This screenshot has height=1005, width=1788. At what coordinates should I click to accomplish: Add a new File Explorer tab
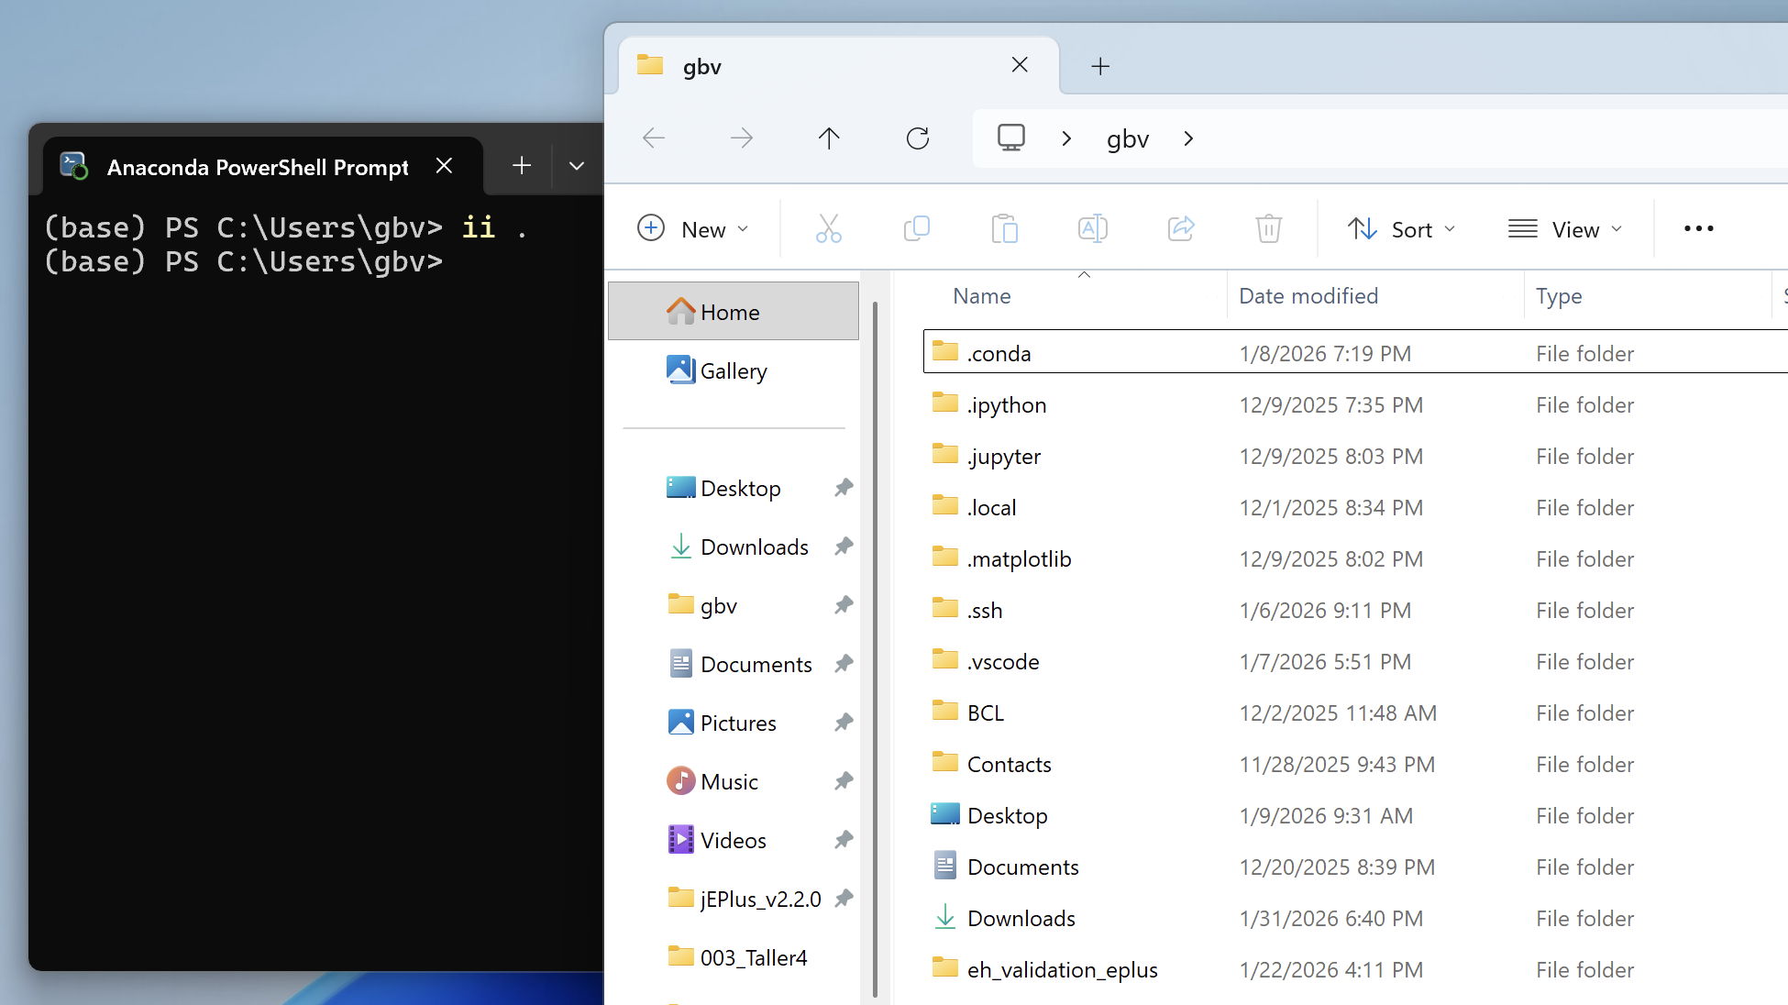[1100, 66]
